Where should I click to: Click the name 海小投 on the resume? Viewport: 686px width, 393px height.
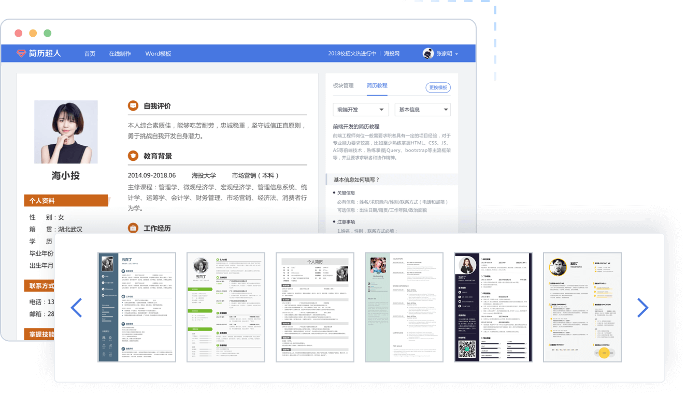[66, 176]
